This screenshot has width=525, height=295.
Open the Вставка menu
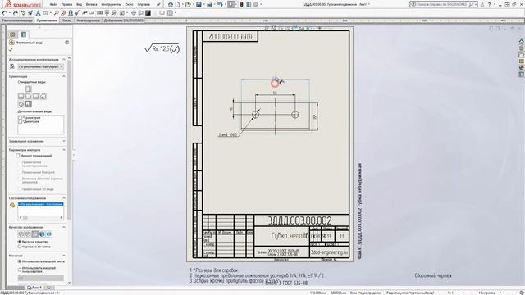pos(91,4)
